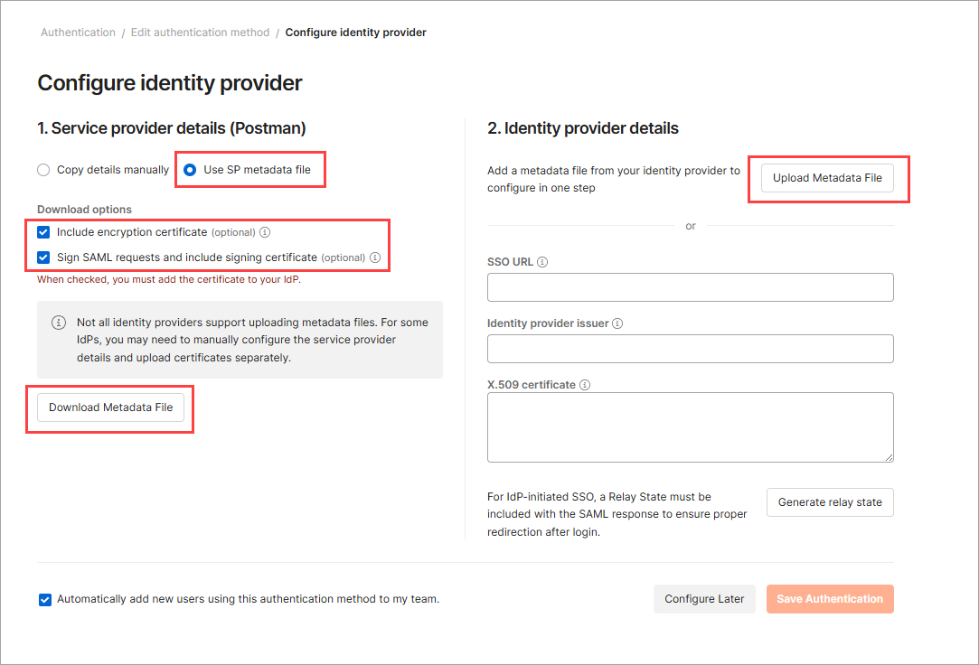Click the Save Authentication button
The image size is (979, 665).
click(830, 599)
